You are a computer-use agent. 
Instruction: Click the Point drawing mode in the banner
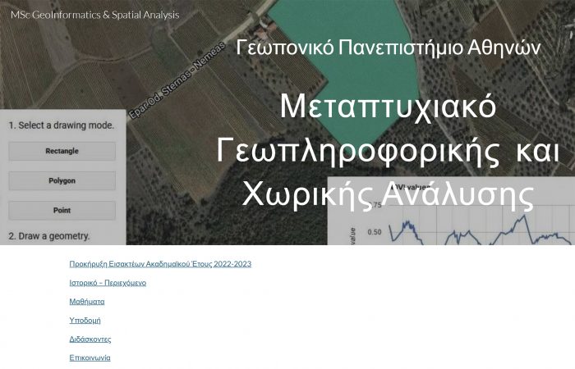62,211
